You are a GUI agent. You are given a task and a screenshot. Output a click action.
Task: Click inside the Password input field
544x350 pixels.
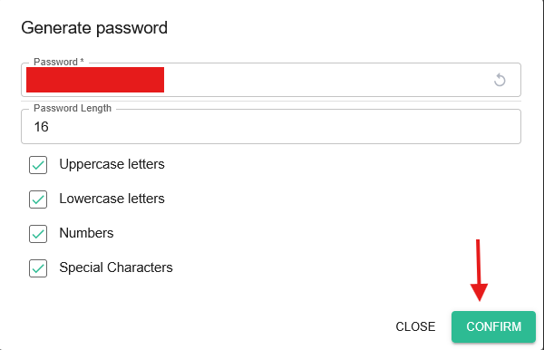(x=271, y=80)
